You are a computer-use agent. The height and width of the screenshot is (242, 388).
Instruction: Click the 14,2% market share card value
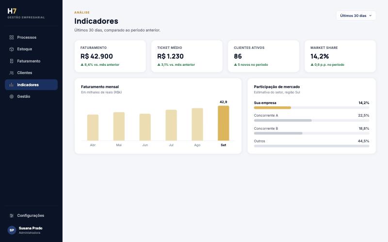tap(320, 56)
